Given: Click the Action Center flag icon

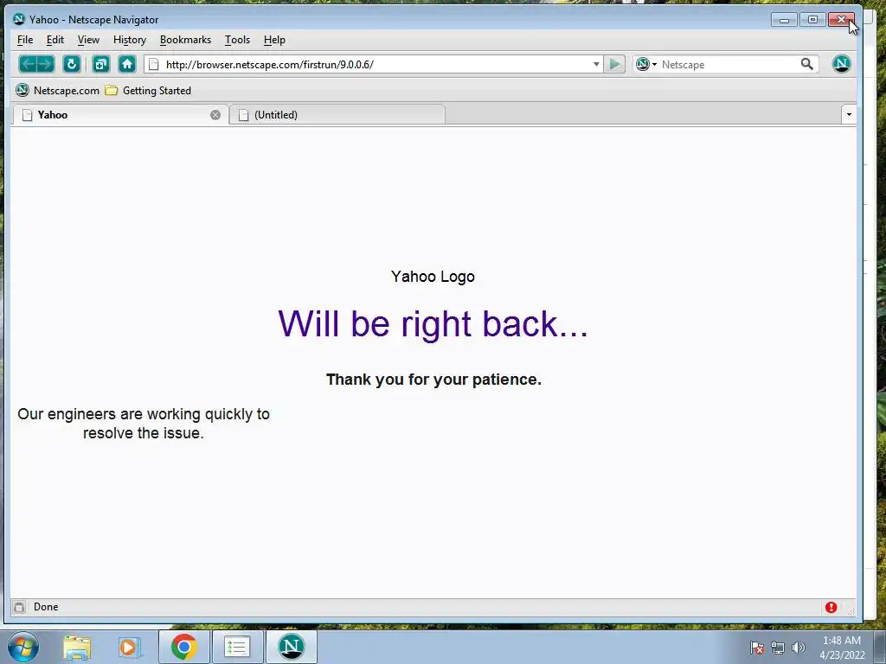Looking at the screenshot, I should click(757, 648).
